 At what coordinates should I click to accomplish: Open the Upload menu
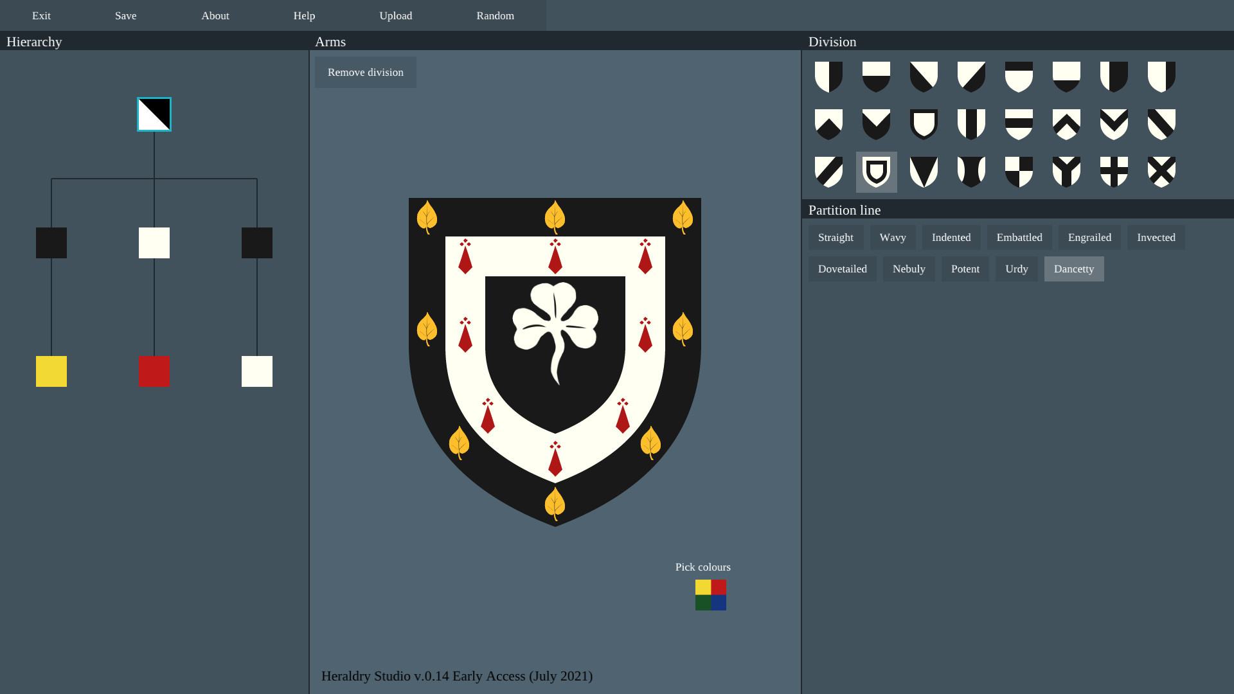point(395,15)
